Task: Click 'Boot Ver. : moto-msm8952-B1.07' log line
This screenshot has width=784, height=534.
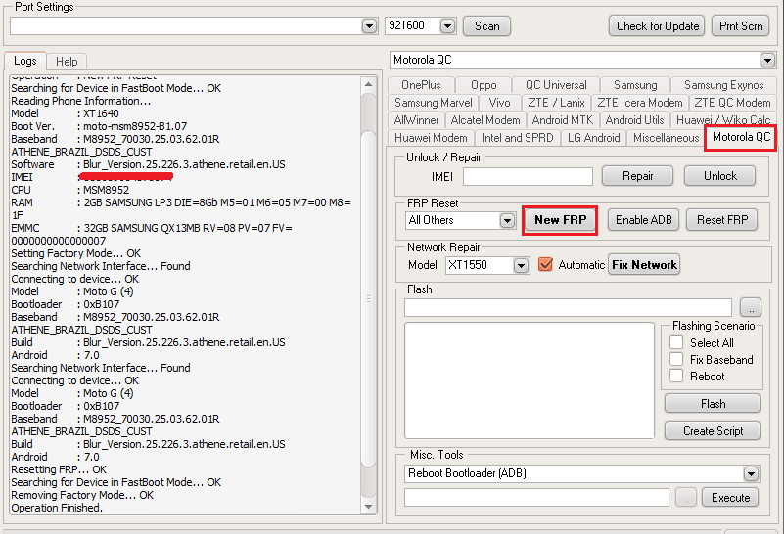Action: [99, 126]
